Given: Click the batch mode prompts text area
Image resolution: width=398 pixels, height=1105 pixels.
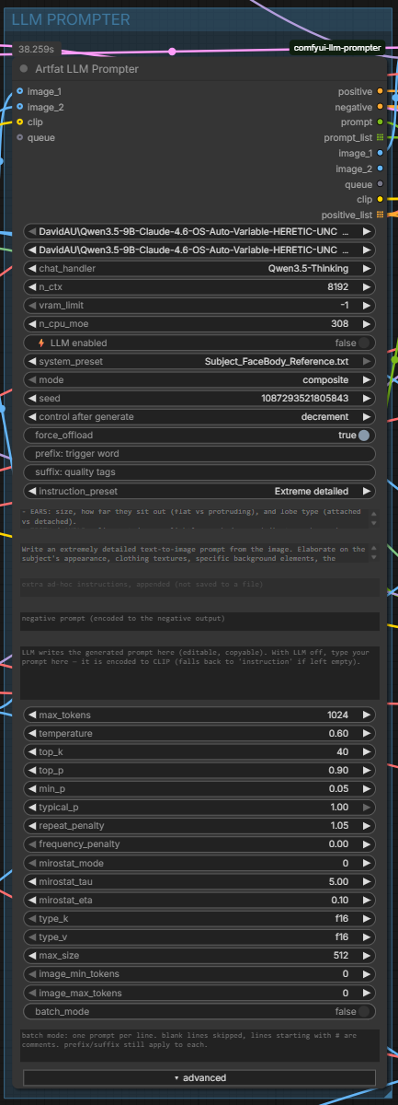Looking at the screenshot, I should coord(199,1045).
